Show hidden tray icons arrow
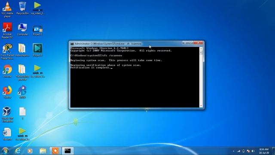The width and height of the screenshot is (275, 155). 233,151
